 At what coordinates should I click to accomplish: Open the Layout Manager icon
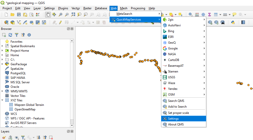(x=31, y=15)
